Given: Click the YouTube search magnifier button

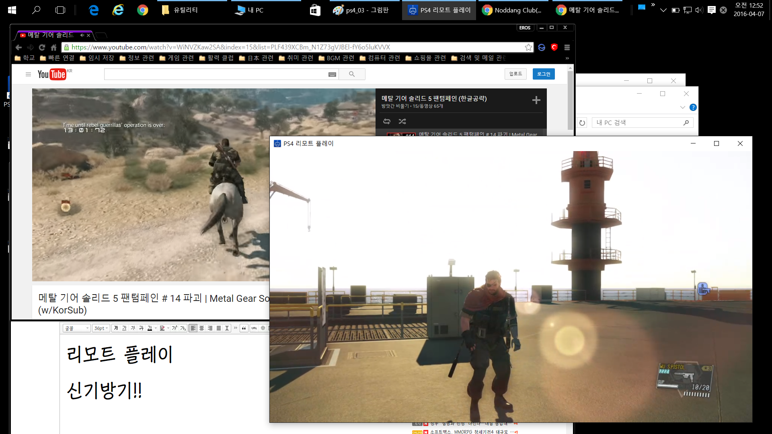Looking at the screenshot, I should point(352,74).
